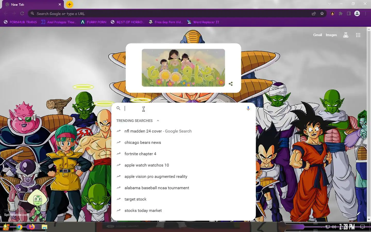
Task: Click the page vertical scrollbar
Action: [369, 124]
